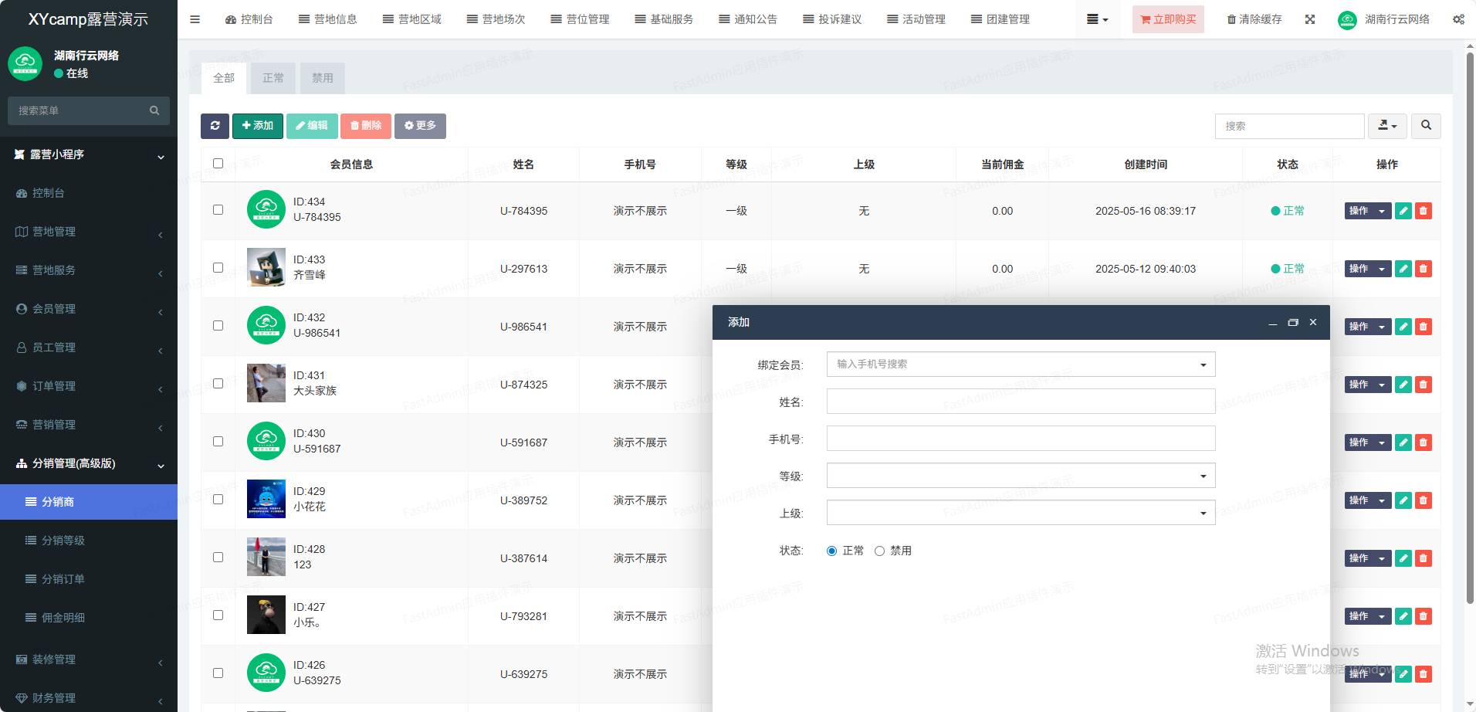Click the fullscreen icon in top bar
The image size is (1476, 712).
point(1310,19)
